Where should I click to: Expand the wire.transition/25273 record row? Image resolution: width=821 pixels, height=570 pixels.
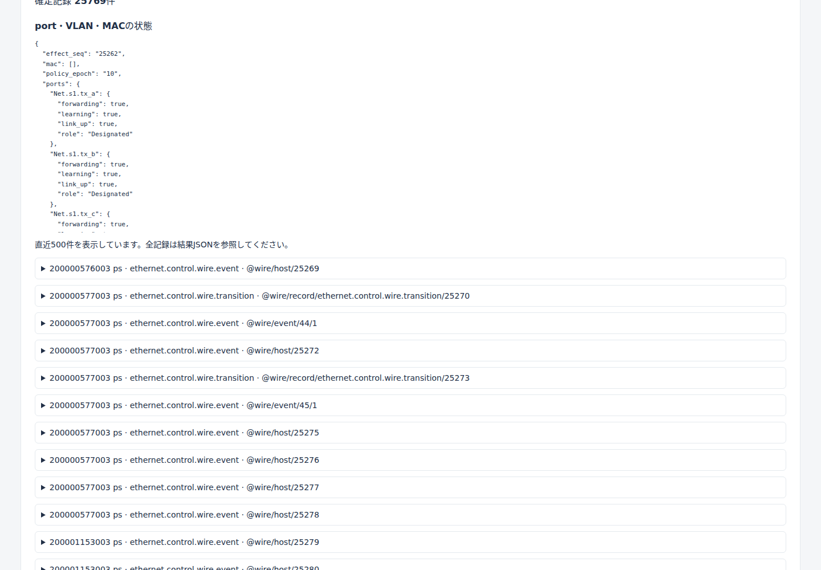[x=410, y=378]
